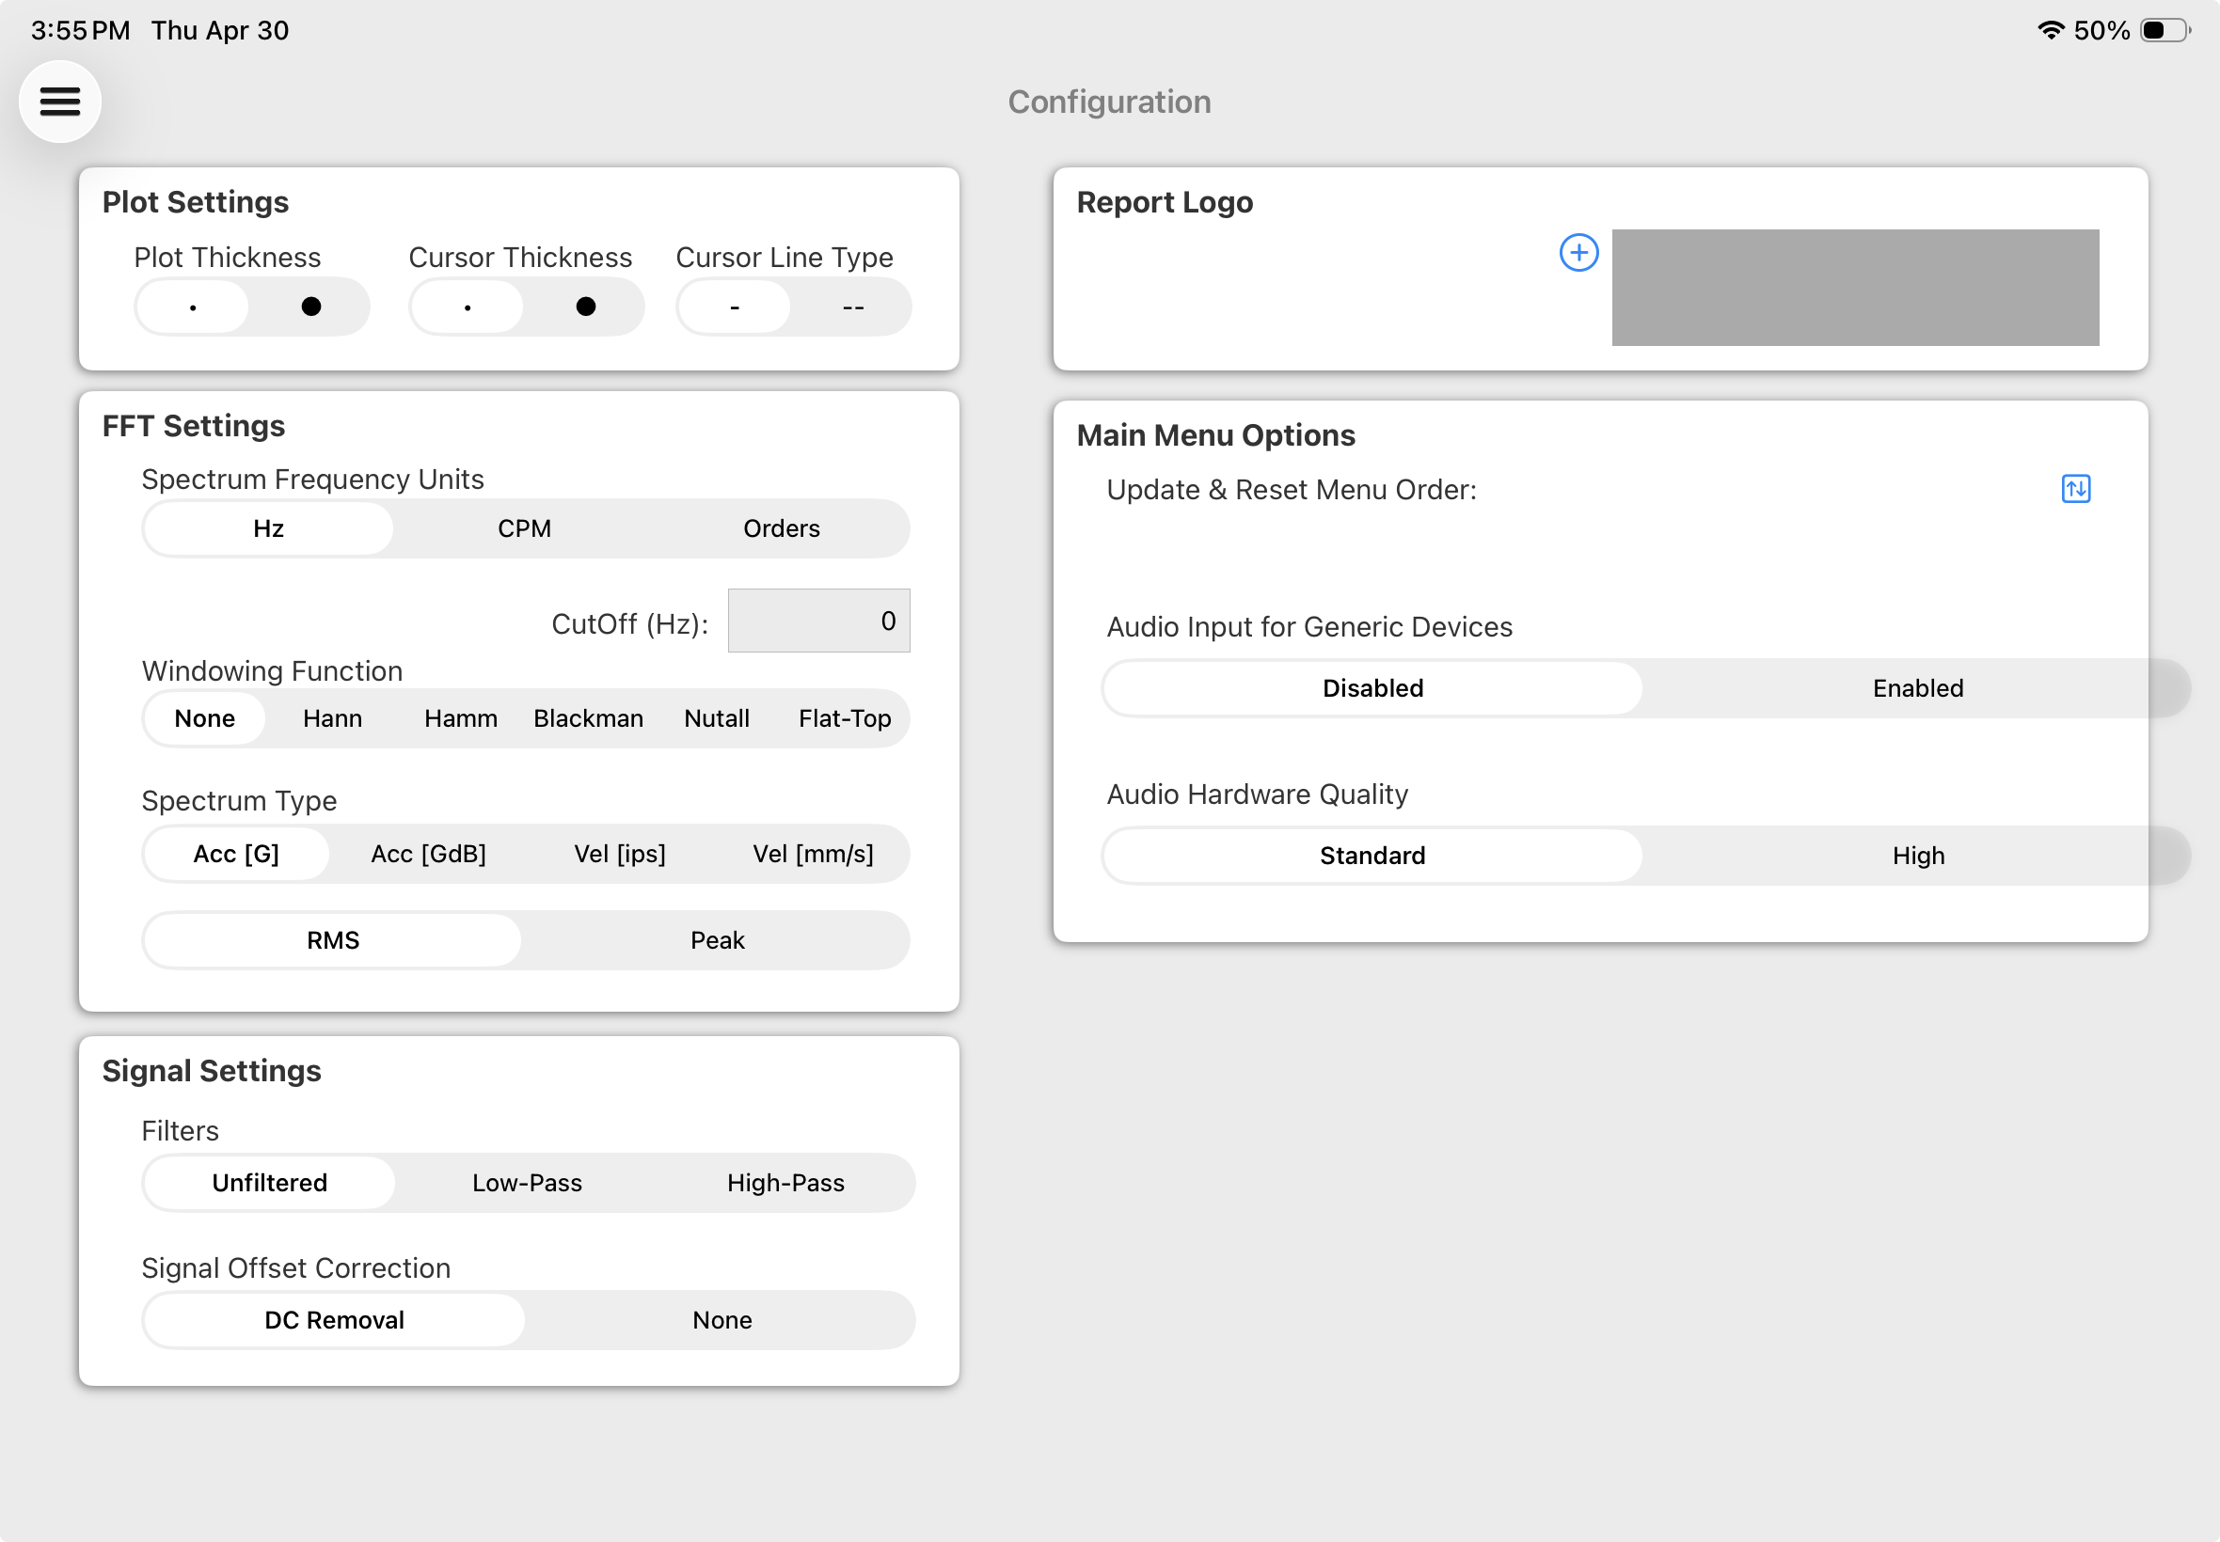Check the battery status icon
The width and height of the screenshot is (2220, 1542).
tap(2164, 30)
